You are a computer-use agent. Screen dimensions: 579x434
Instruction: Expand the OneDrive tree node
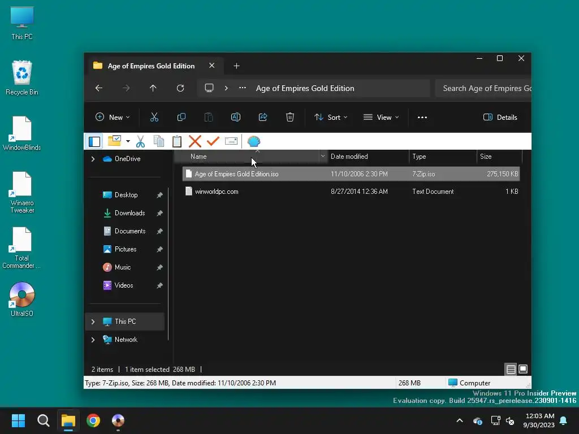pos(93,159)
